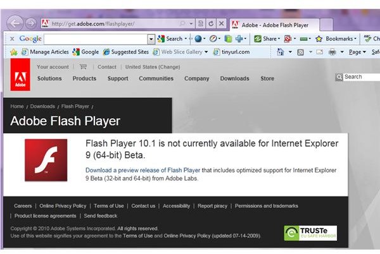Expand the Print button dropdown arrow

coord(342,52)
